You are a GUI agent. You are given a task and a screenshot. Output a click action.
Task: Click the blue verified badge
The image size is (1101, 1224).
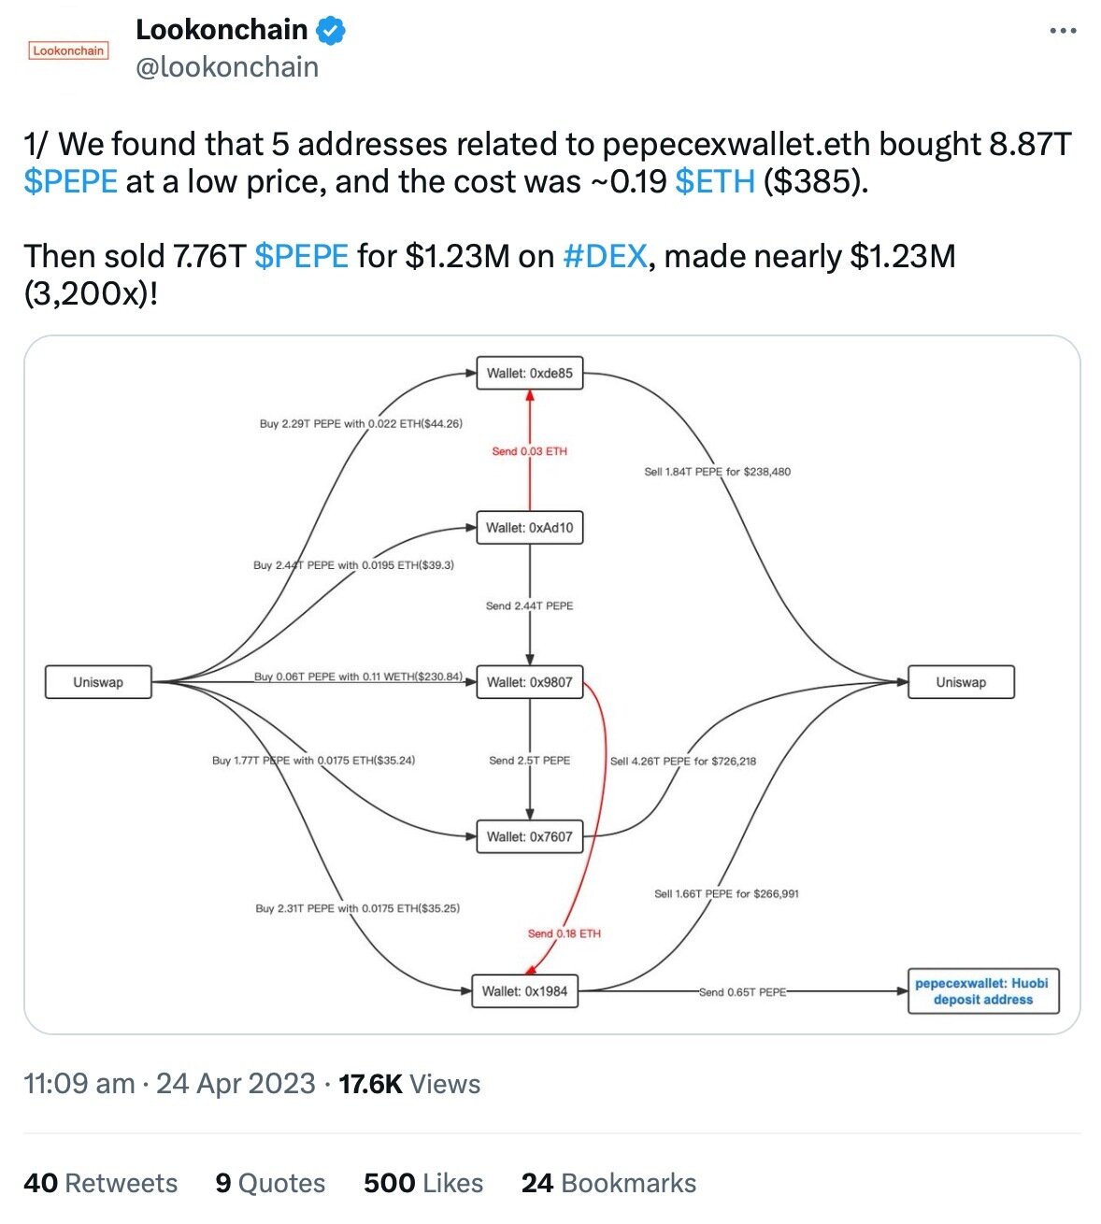click(x=331, y=31)
